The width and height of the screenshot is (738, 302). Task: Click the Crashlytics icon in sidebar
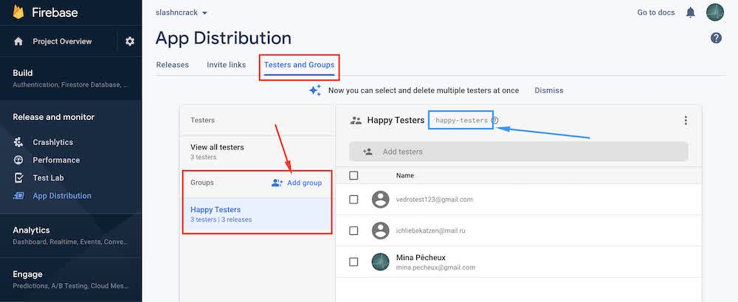(18, 142)
